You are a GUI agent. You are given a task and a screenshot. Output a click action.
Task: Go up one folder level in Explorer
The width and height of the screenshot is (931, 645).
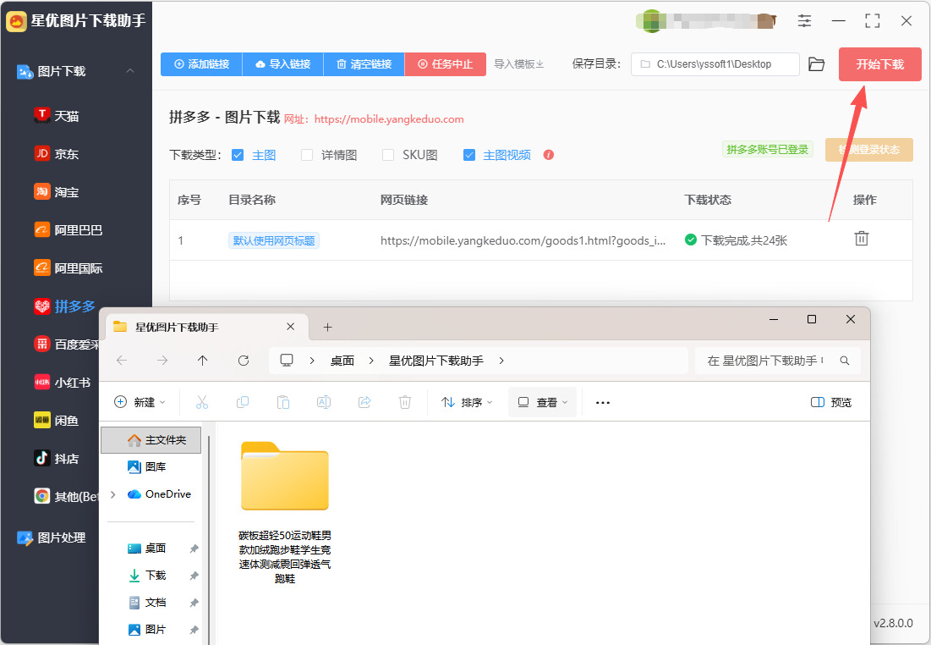coord(202,361)
